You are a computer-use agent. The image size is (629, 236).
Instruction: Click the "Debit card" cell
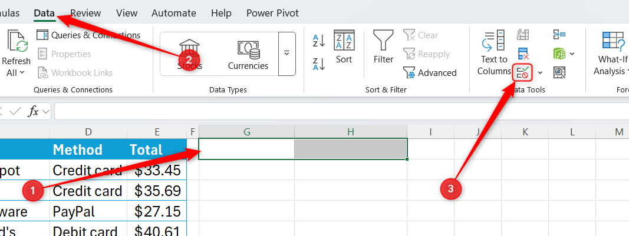click(x=88, y=230)
